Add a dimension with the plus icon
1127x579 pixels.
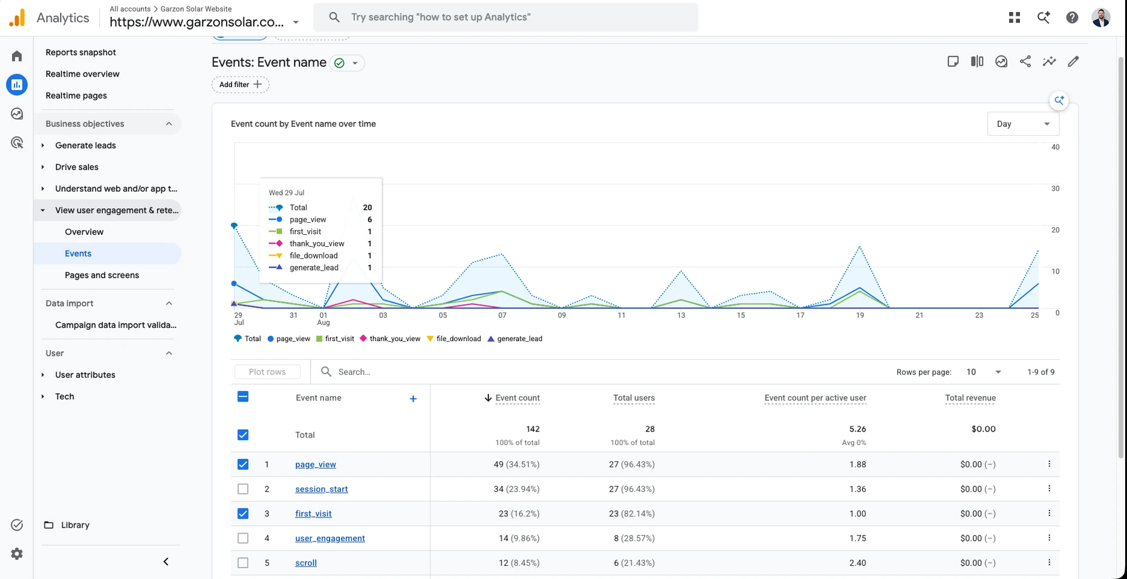coord(413,398)
